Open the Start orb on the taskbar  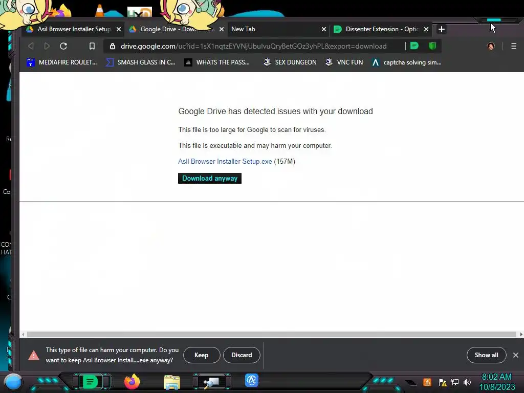pos(13,382)
